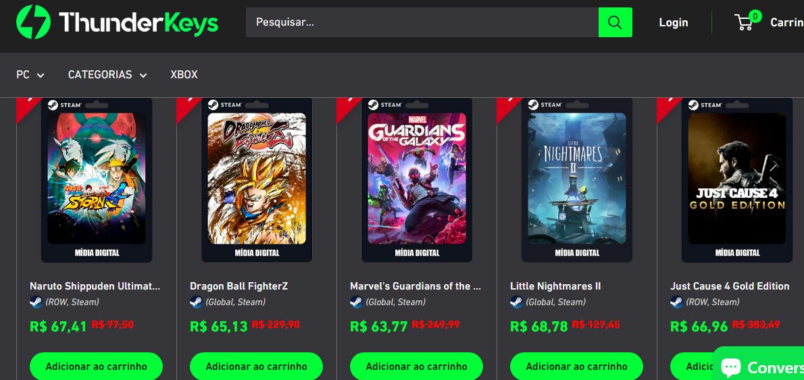Screen dimensions: 804x380
Task: Expand the CATEGORIAS dropdown menu
Action: 107,75
